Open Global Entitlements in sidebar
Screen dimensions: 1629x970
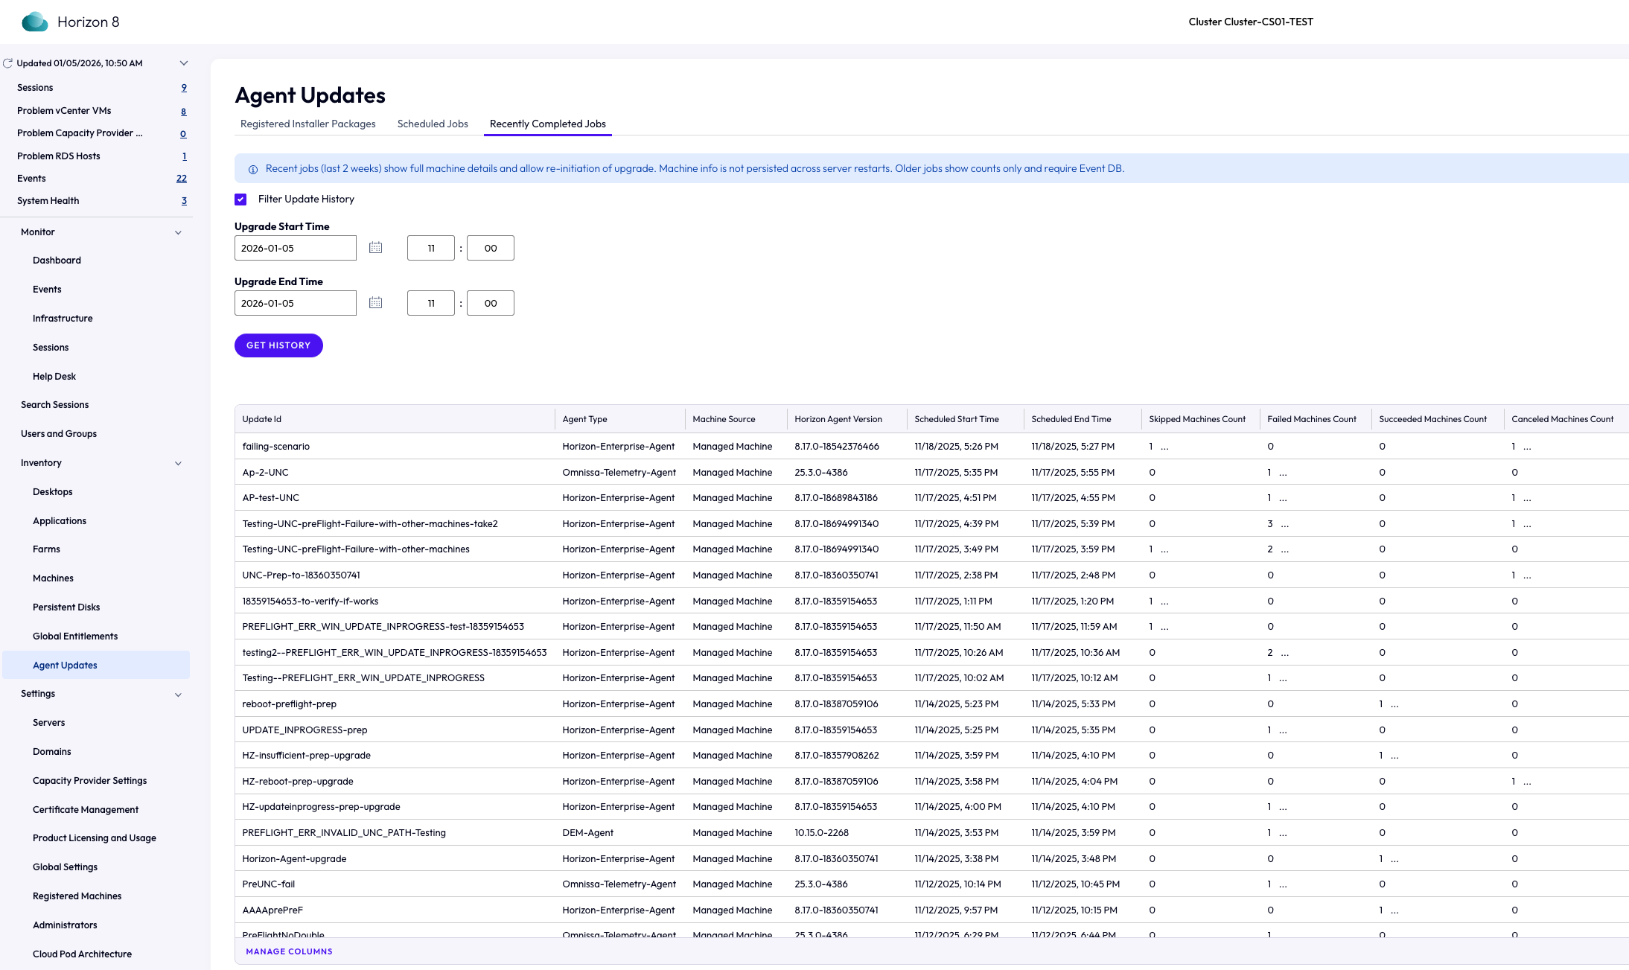click(75, 636)
